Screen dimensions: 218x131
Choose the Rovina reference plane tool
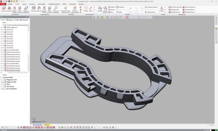(x=86, y=9)
